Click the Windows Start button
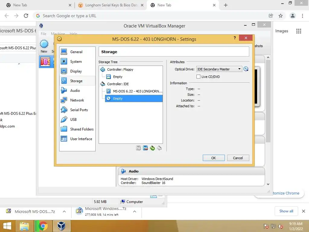 [x=7, y=226]
